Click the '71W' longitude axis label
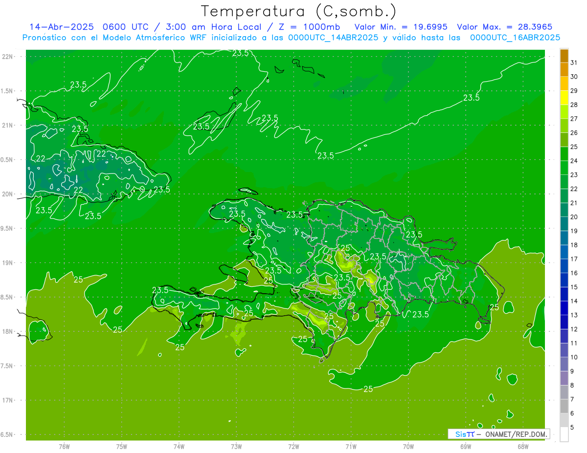The height and width of the screenshot is (453, 587). point(351,447)
